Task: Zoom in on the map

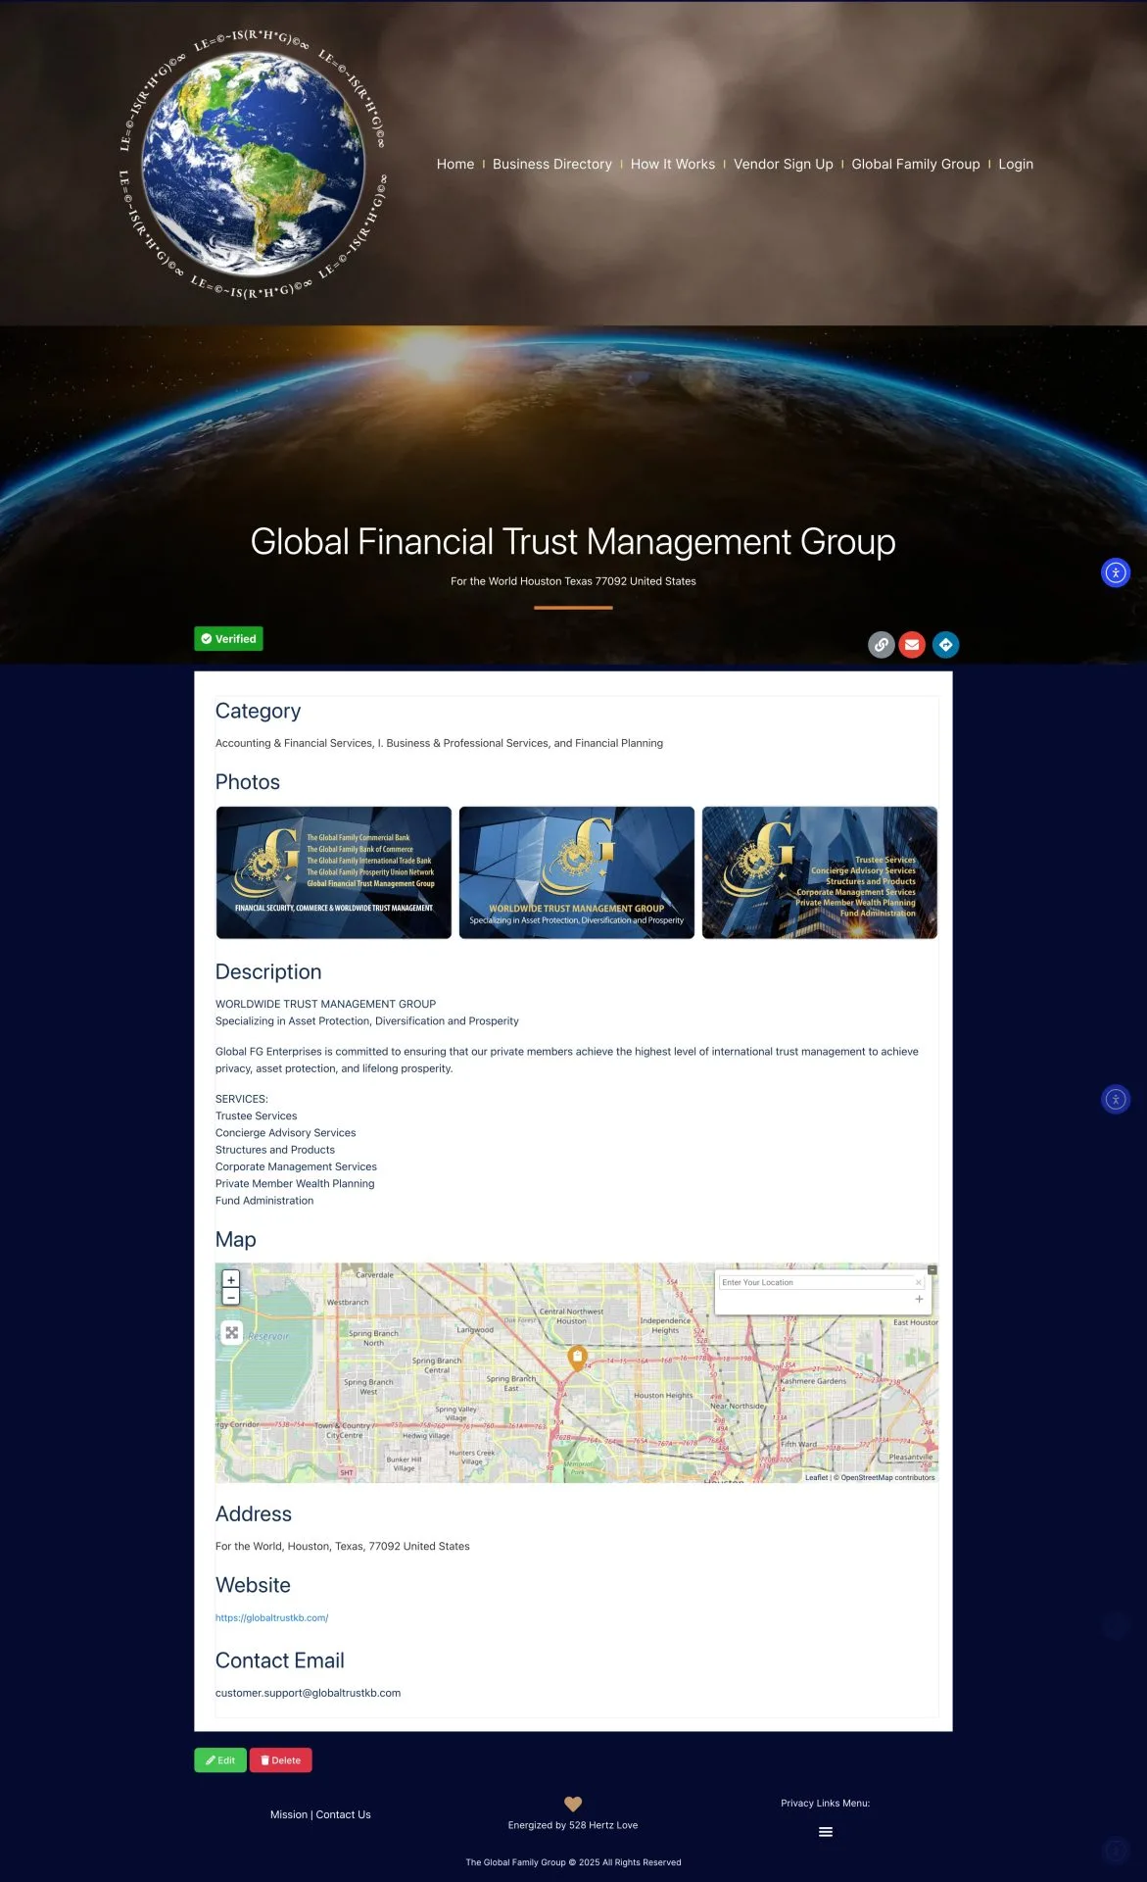Action: (x=231, y=1279)
